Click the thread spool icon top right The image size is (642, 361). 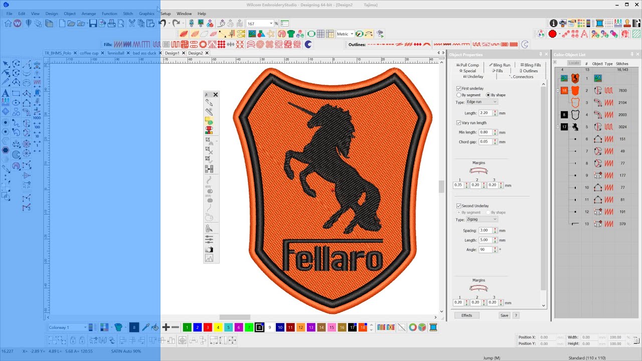599,23
